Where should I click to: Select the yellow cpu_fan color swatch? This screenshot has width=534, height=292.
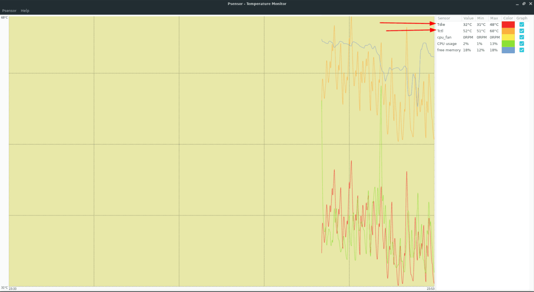tap(508, 37)
